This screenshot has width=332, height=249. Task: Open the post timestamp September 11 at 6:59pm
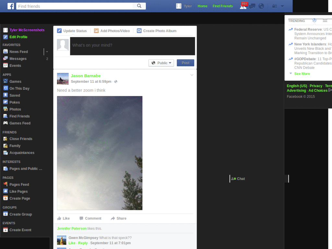pos(91,81)
